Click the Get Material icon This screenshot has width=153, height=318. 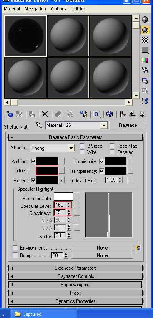coord(9,114)
